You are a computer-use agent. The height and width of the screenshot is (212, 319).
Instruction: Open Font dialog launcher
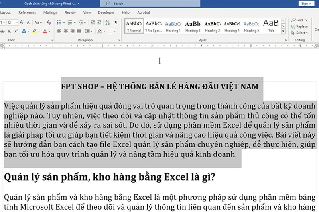click(x=52, y=40)
